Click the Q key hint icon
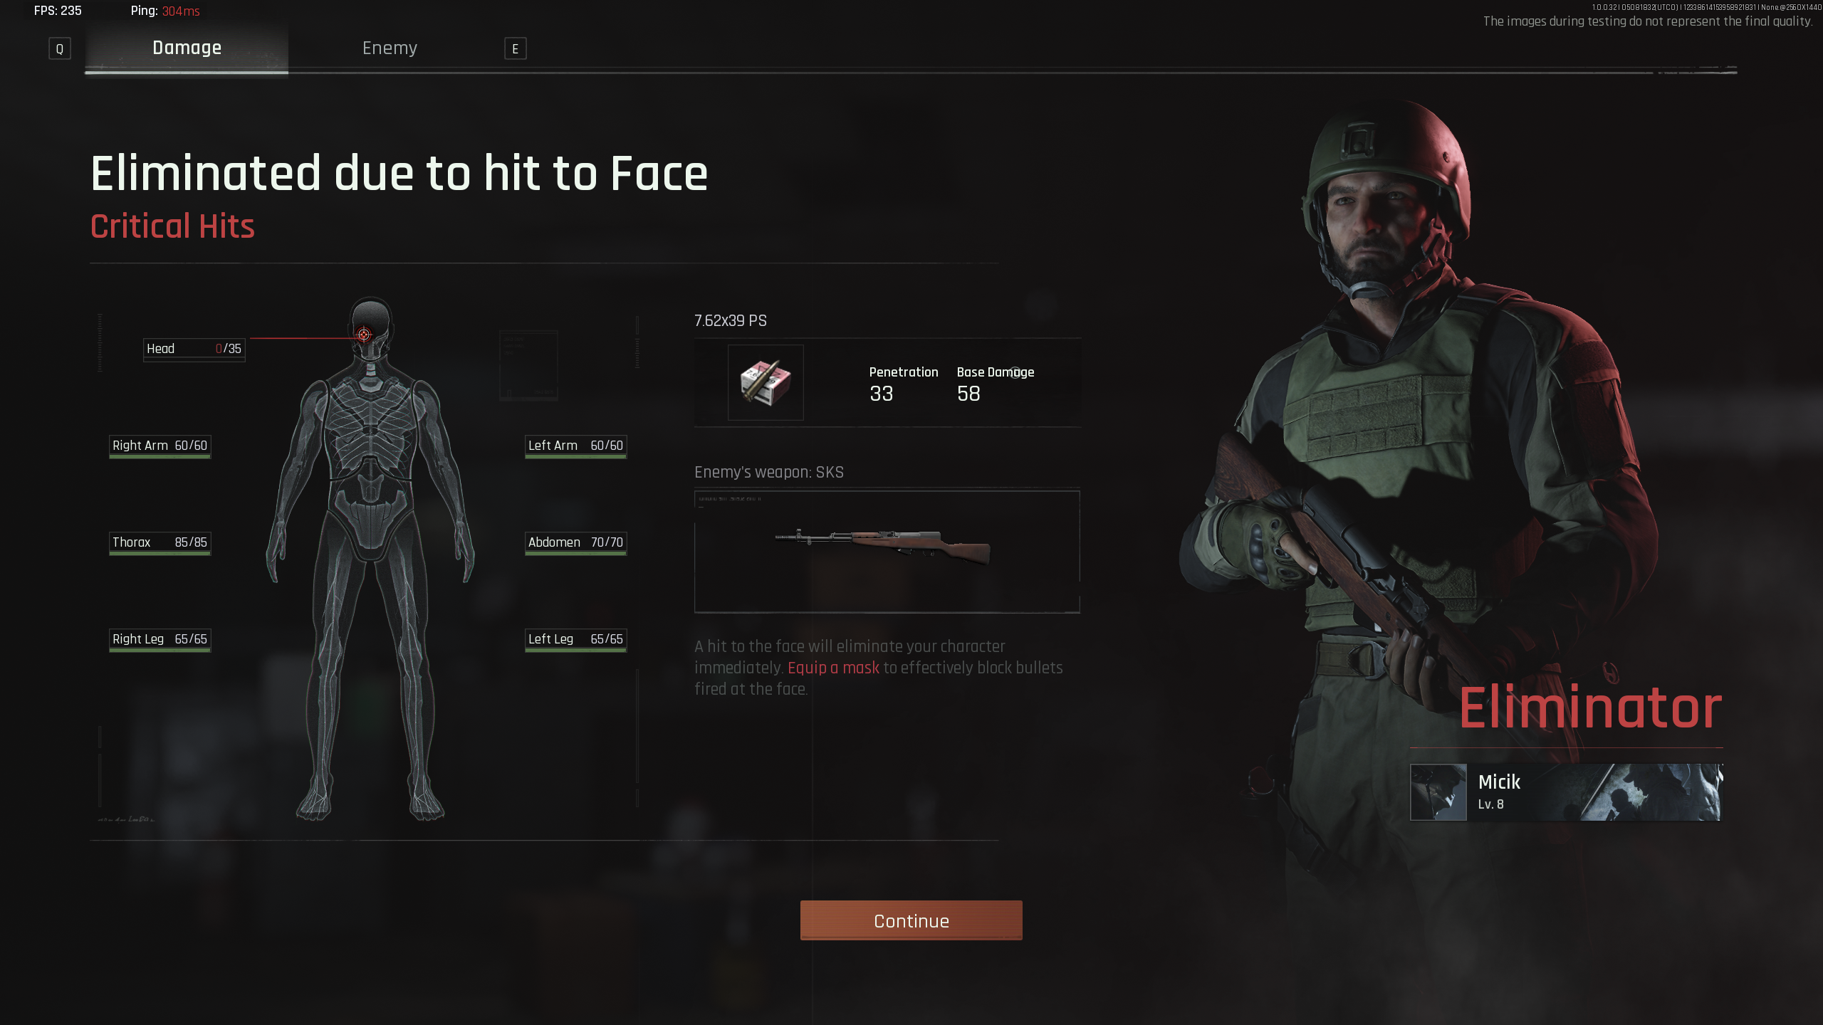Image resolution: width=1823 pixels, height=1025 pixels. [x=60, y=48]
